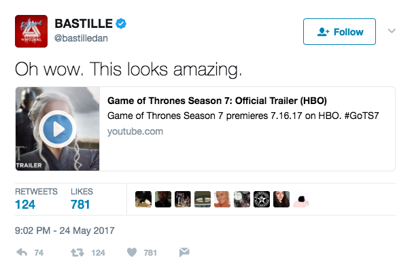Screen dimensions: 414x272
Task: Open the first liker's avatar thumbnail
Action: pyautogui.click(x=143, y=199)
